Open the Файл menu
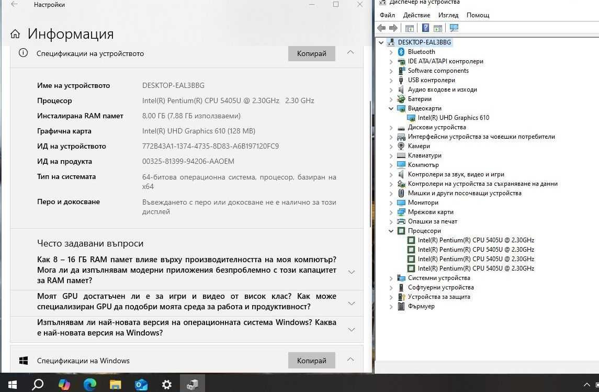 coord(387,15)
